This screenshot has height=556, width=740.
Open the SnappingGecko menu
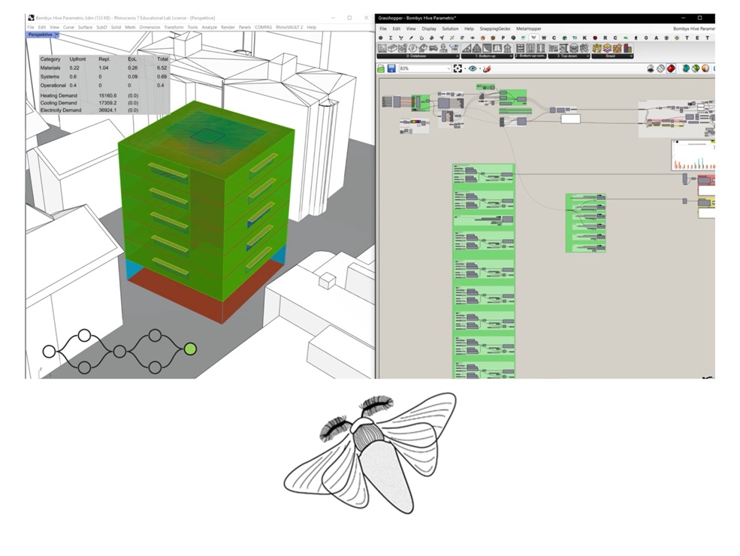[495, 29]
